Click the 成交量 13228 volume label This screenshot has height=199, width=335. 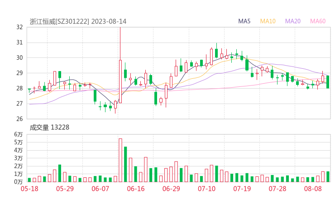point(49,128)
